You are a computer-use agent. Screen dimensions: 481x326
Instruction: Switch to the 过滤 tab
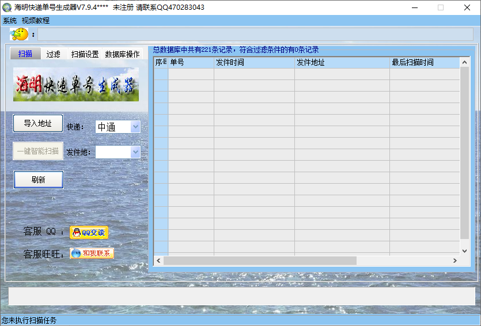(53, 54)
